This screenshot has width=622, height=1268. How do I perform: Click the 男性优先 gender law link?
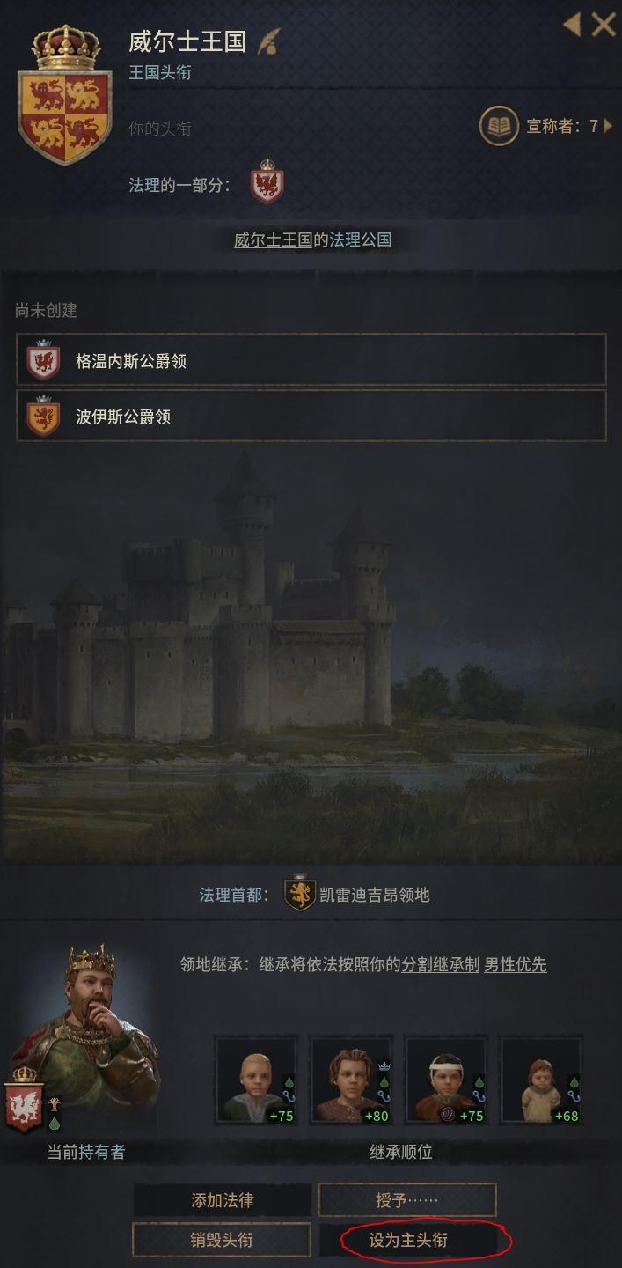(x=516, y=964)
